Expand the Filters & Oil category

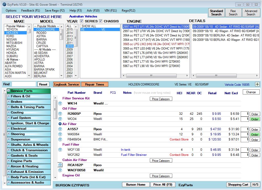[x=9, y=96]
